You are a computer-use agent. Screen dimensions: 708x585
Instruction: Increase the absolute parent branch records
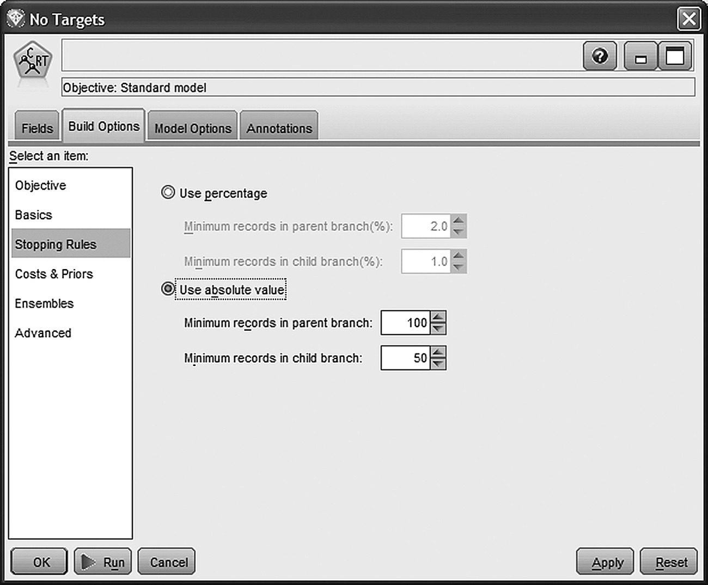[x=438, y=317]
